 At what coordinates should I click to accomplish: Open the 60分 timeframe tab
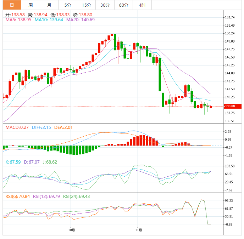[x=123, y=5]
